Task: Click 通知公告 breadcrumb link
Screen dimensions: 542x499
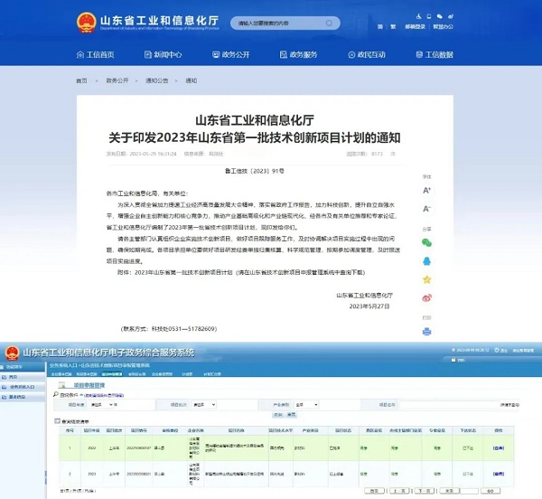Action: point(156,80)
